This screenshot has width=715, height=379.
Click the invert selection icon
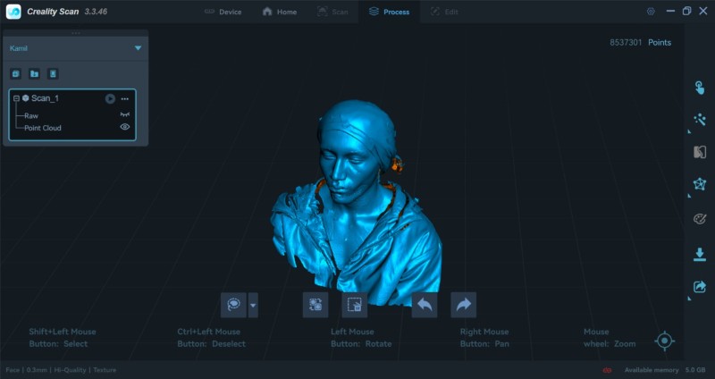(315, 305)
